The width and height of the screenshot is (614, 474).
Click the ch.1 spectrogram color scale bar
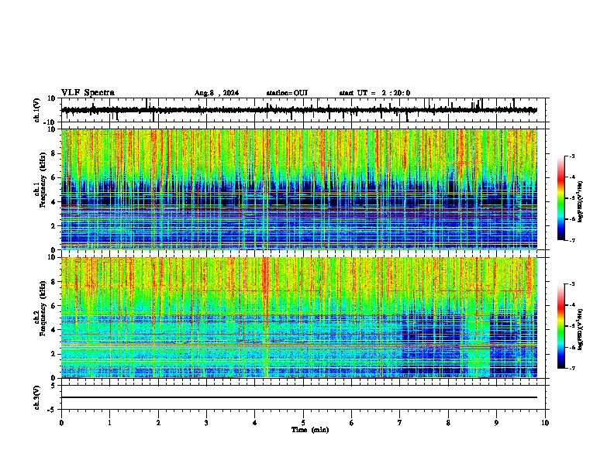click(x=561, y=198)
